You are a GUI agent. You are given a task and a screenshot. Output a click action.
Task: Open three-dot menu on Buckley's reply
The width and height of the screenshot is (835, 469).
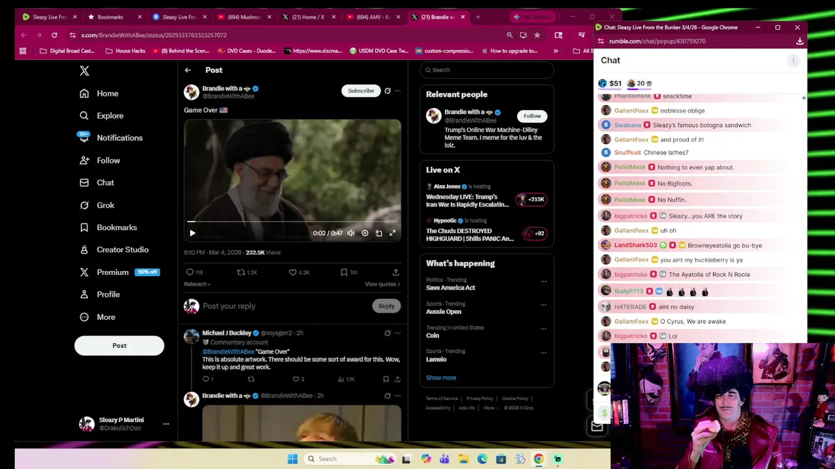point(397,334)
